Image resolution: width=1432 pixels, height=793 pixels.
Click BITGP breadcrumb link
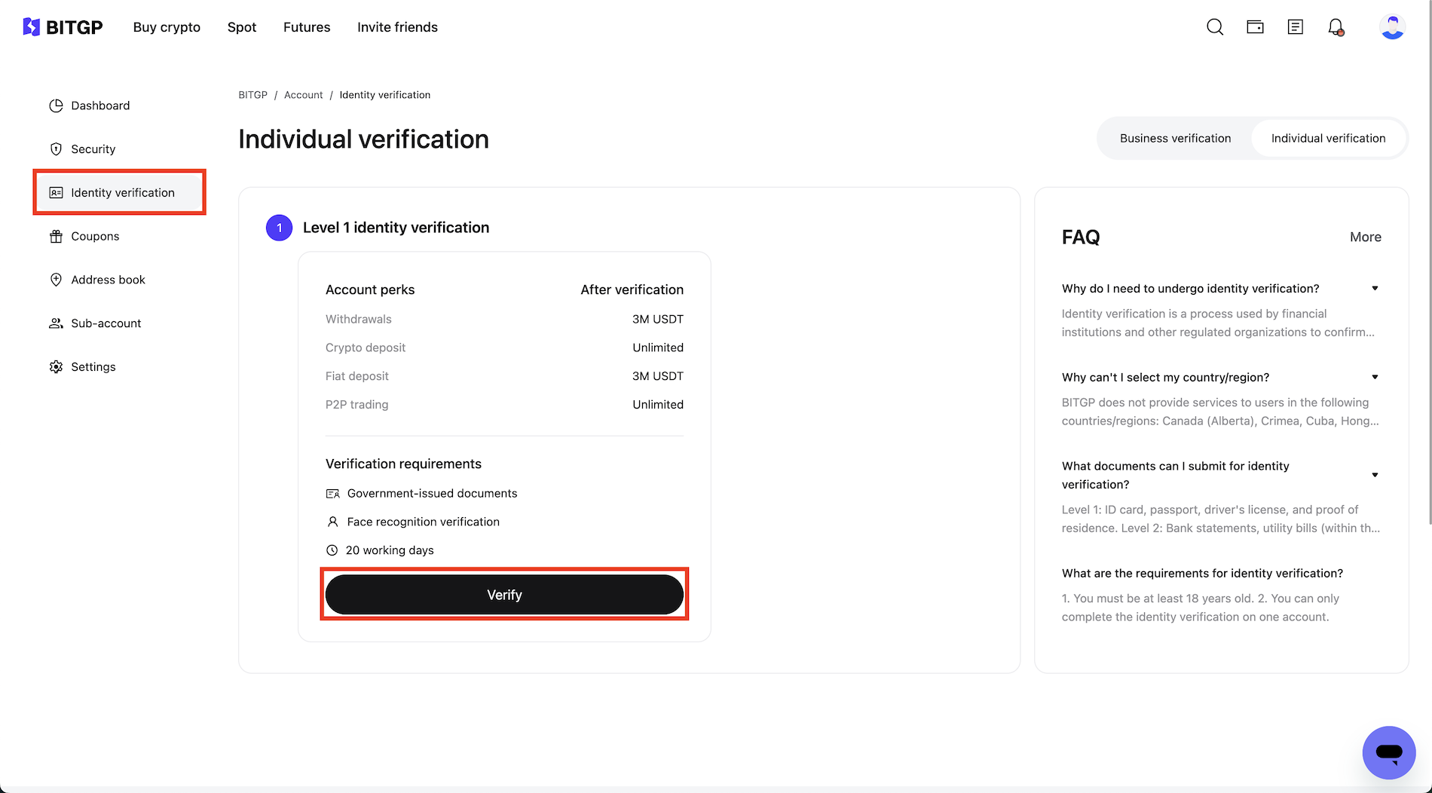pos(252,95)
